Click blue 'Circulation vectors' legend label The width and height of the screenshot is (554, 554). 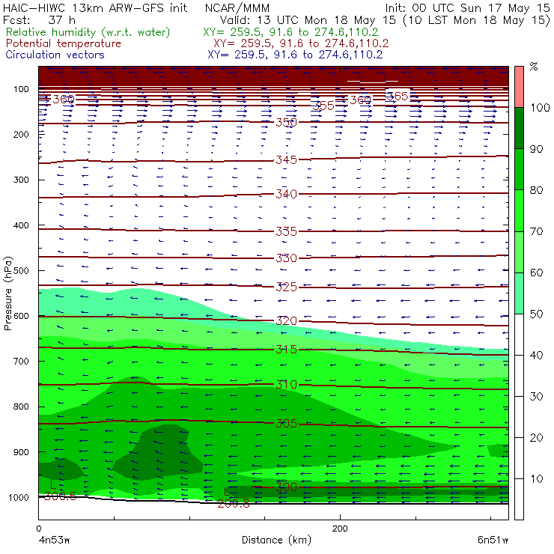click(55, 55)
